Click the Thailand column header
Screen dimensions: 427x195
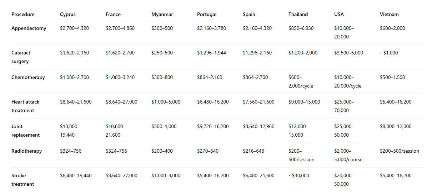[298, 14]
